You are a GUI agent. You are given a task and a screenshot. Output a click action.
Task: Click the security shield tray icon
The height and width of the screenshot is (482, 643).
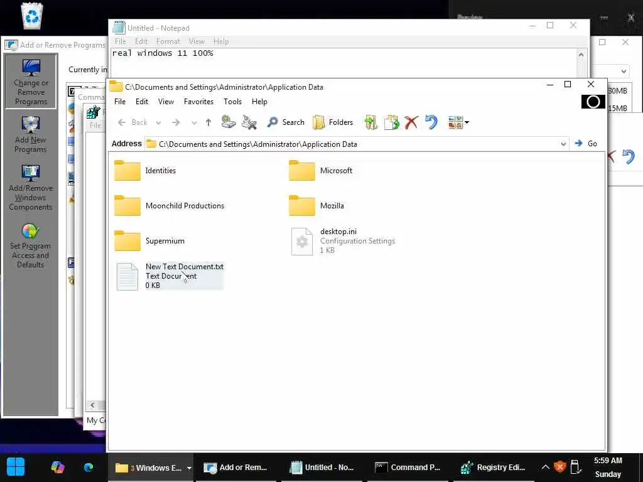(559, 467)
